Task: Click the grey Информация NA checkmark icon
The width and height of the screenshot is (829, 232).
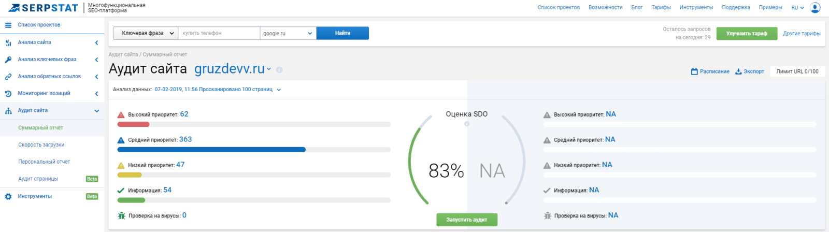Action: (x=547, y=191)
